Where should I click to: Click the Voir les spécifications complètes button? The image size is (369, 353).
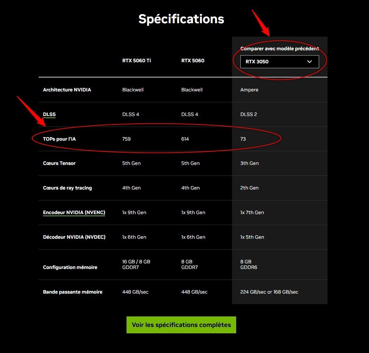point(181,325)
